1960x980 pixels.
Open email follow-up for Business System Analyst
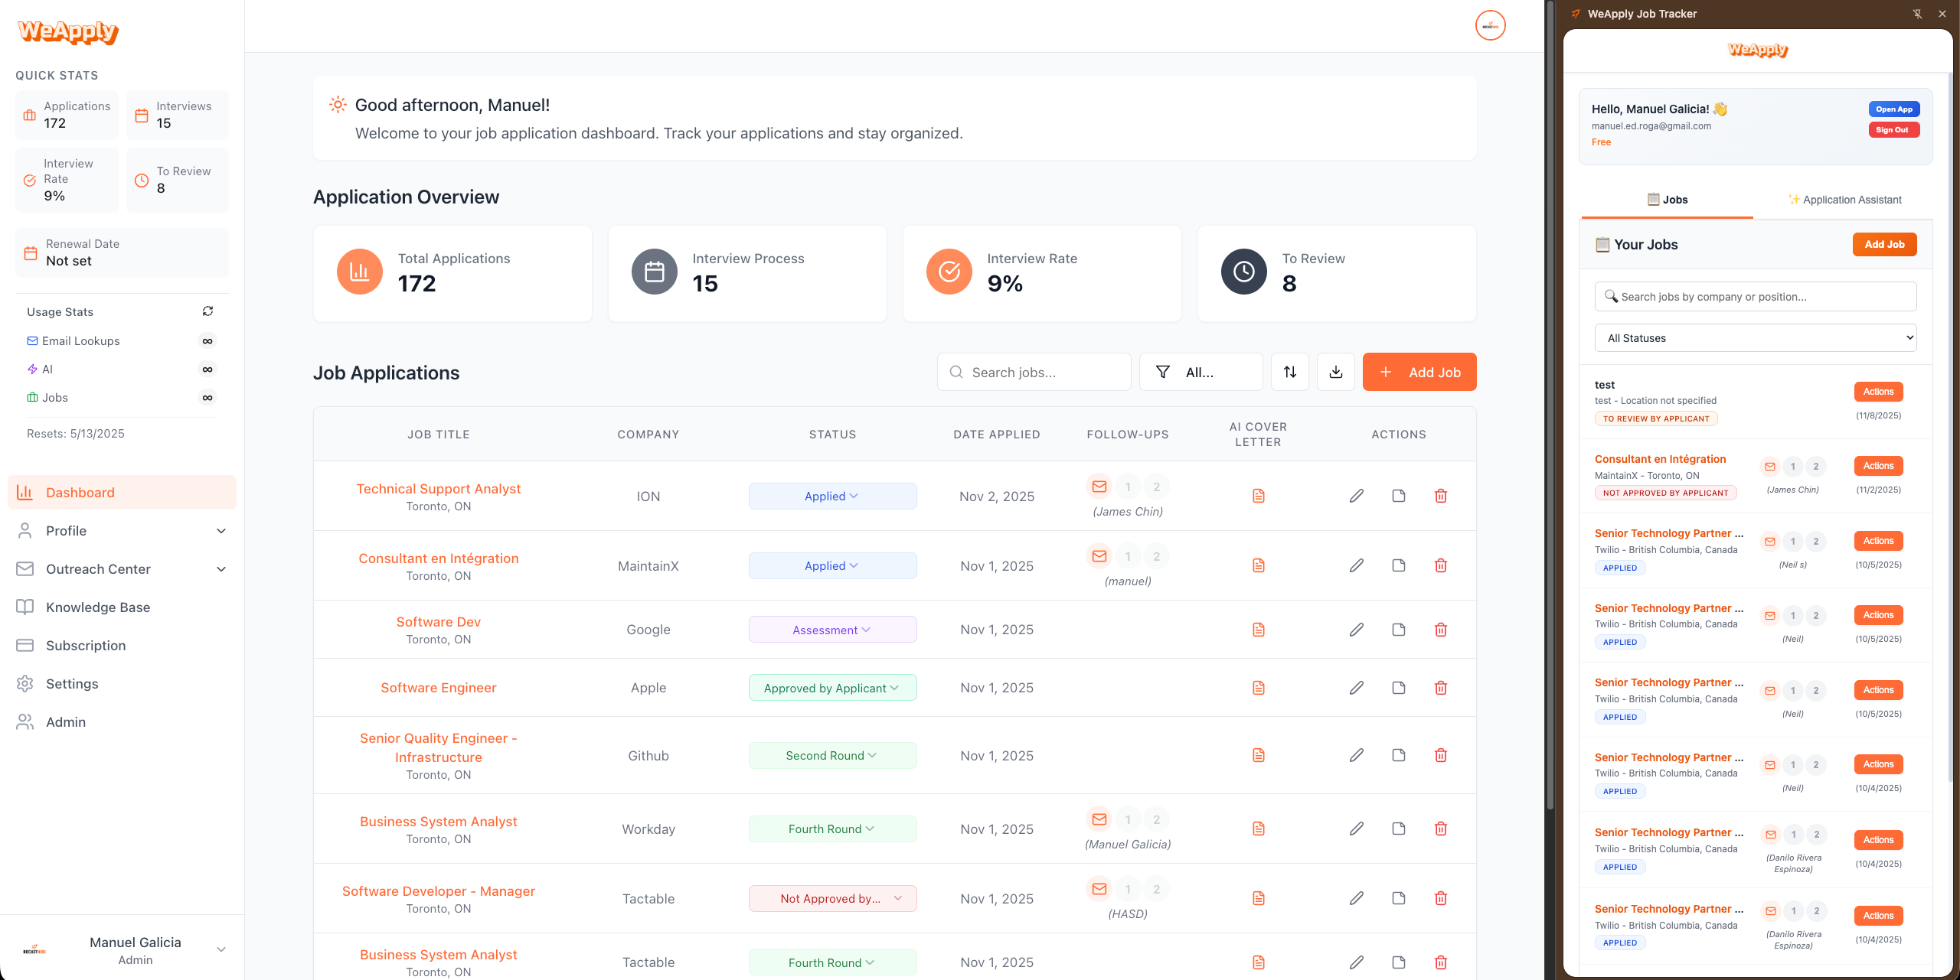1099,819
